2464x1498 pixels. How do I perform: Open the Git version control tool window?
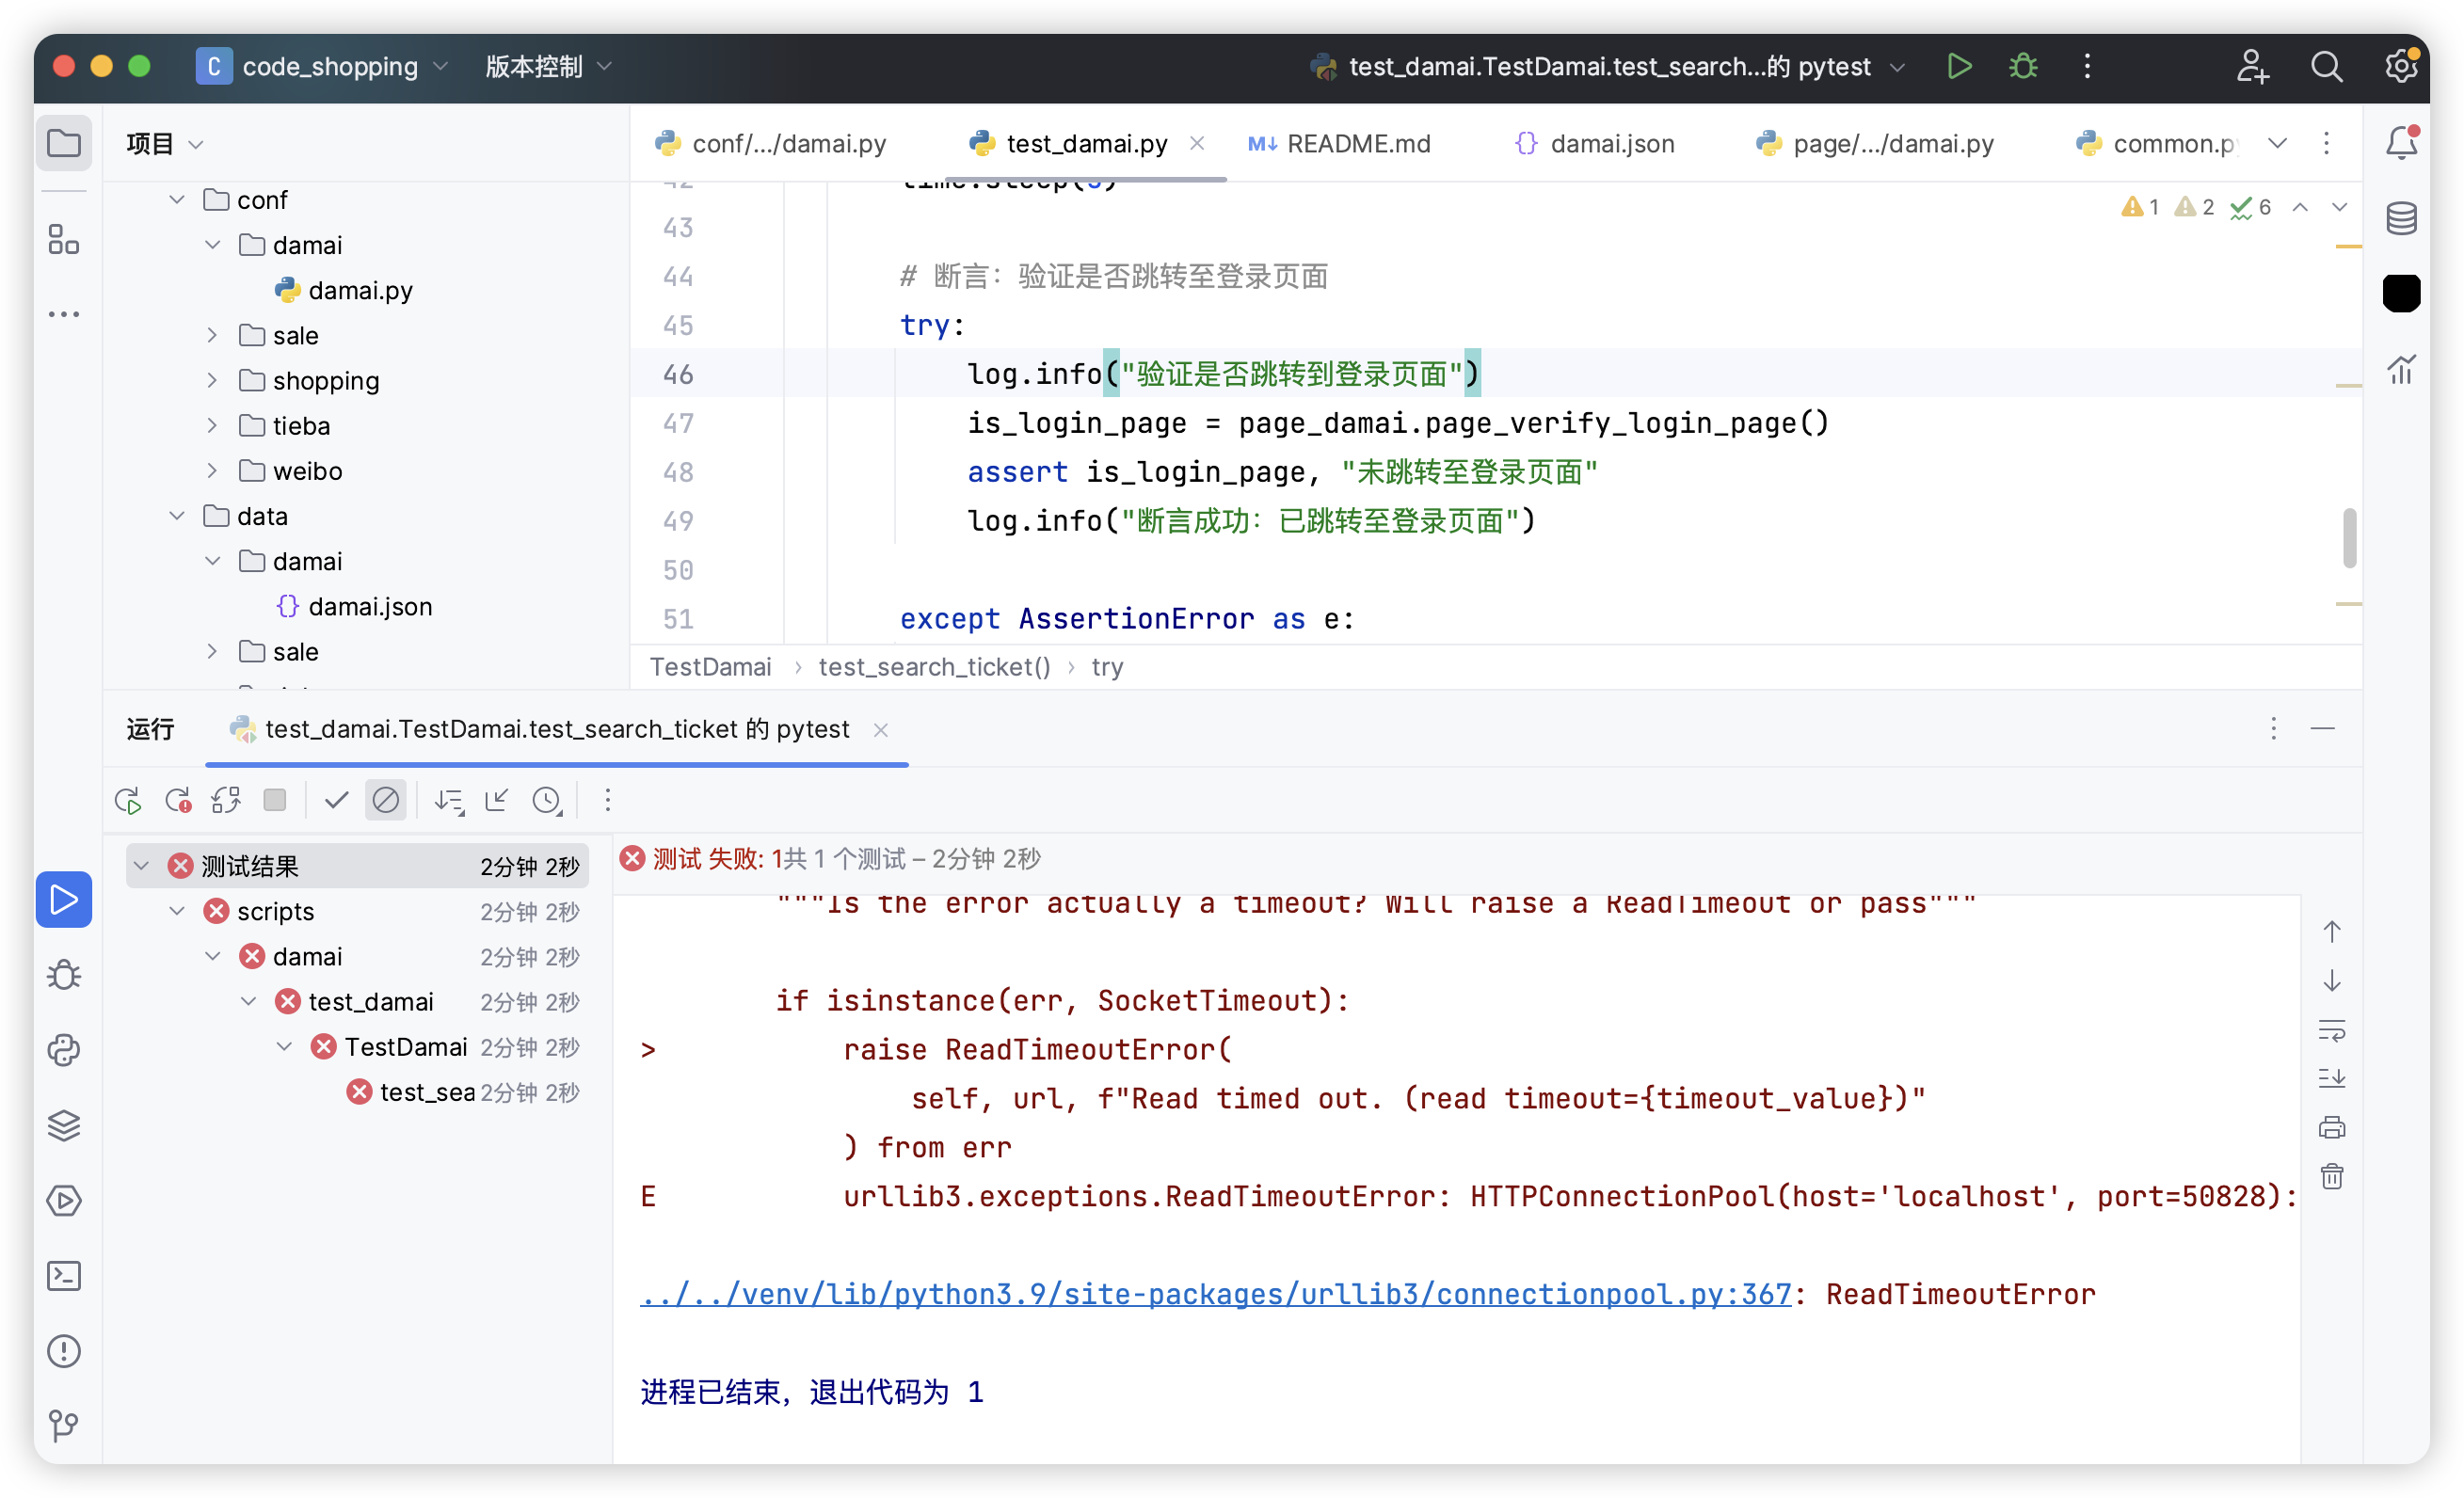[x=64, y=1425]
